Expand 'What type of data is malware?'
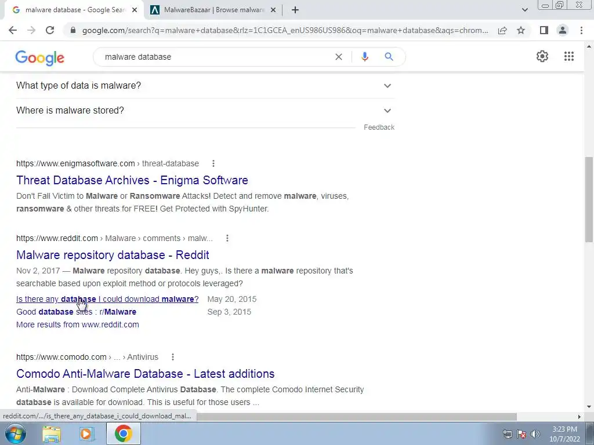Screen dimensions: 594x445 205,86
